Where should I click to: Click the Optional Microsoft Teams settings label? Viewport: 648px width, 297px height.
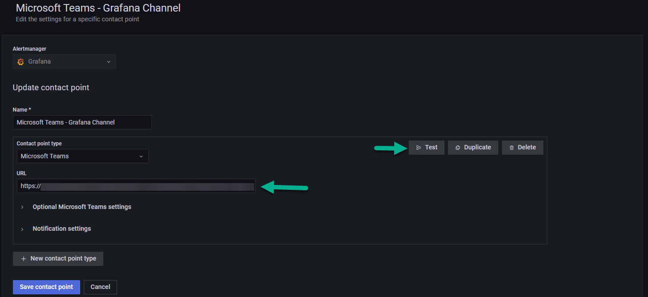point(82,207)
